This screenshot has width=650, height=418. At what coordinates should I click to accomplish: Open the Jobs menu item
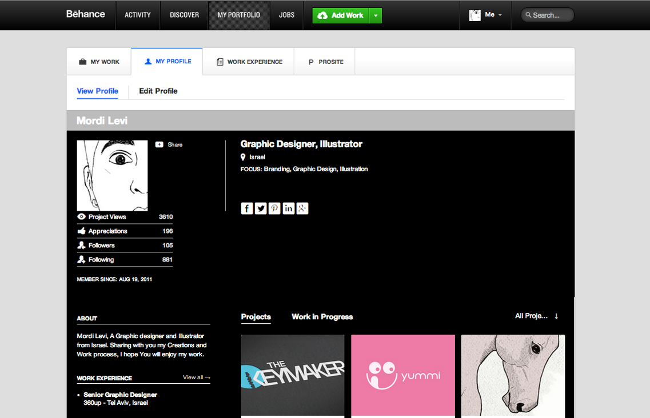tap(286, 15)
